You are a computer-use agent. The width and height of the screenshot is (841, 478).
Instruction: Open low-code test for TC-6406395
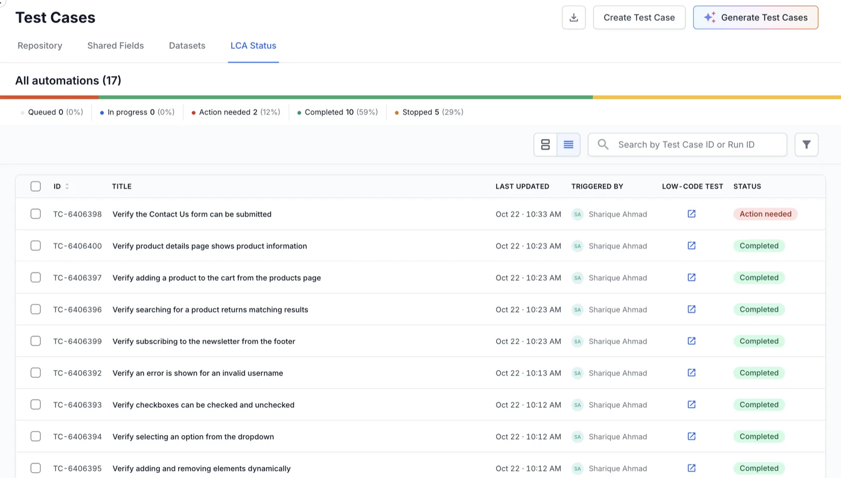click(x=692, y=468)
